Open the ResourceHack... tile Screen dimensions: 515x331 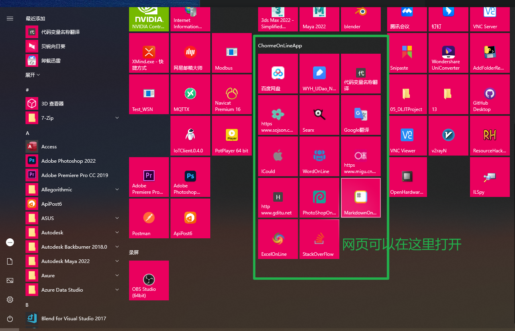pos(490,136)
